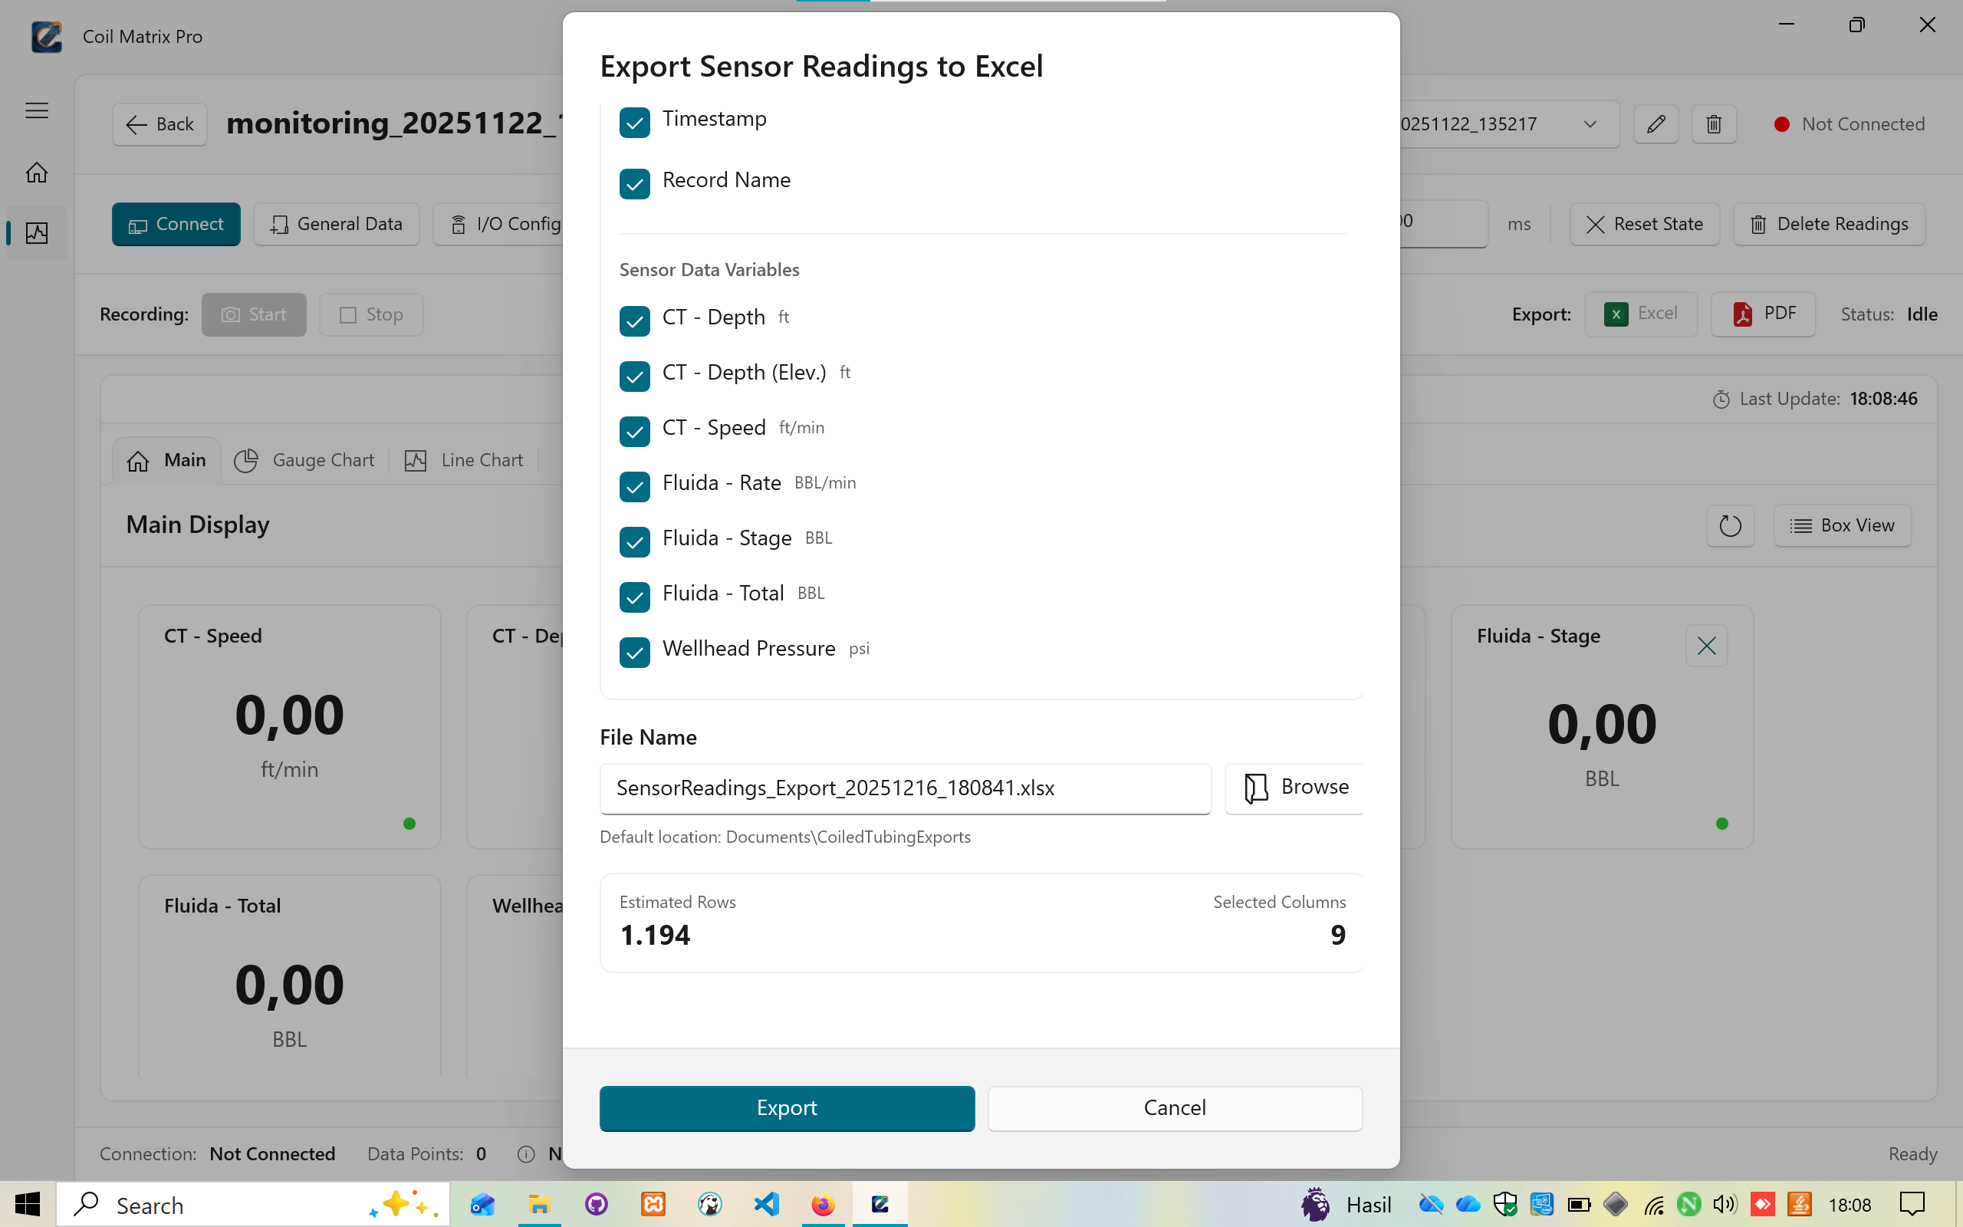Viewport: 1963px width, 1227px height.
Task: Refresh the Main Display with the reload icon
Action: click(x=1730, y=526)
